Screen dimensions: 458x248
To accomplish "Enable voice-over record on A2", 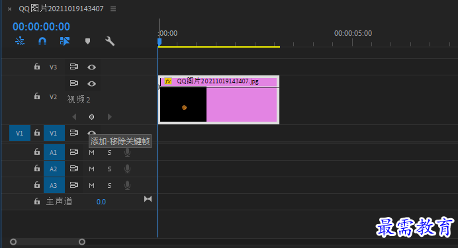I will [x=127, y=169].
